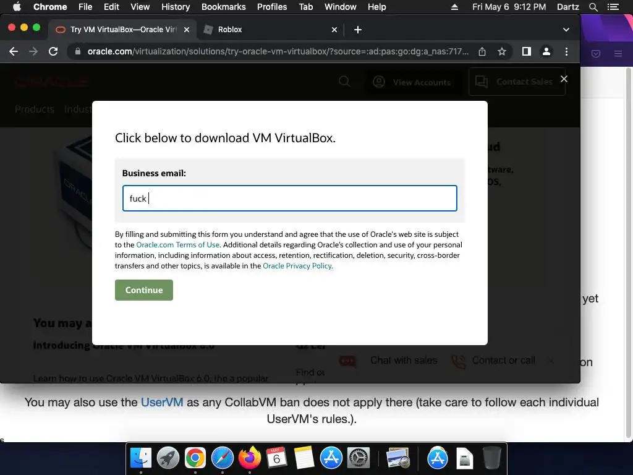
Task: Expand the tab search chevron
Action: [566, 30]
